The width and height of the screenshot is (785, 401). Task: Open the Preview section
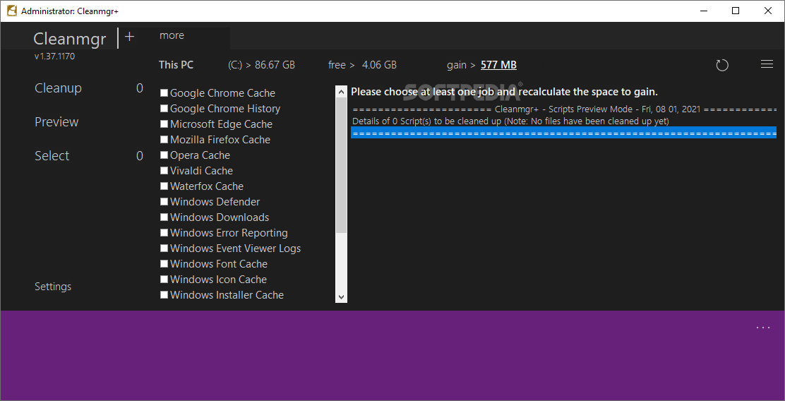pos(56,122)
